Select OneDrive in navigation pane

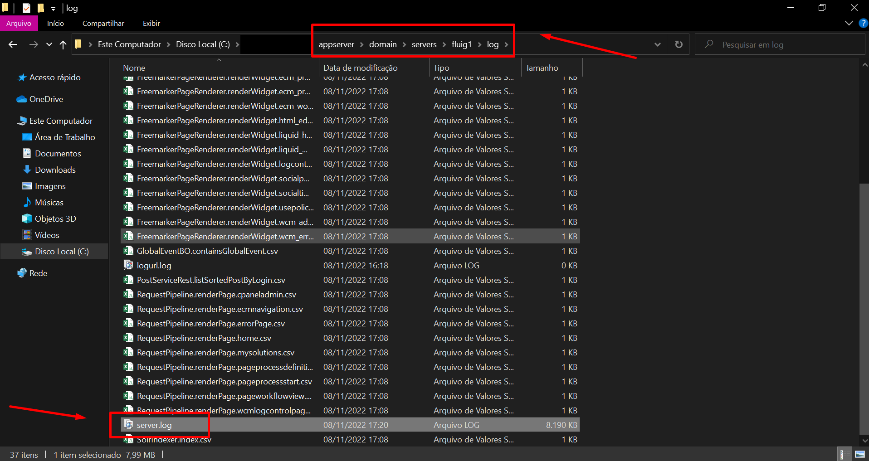pyautogui.click(x=46, y=99)
